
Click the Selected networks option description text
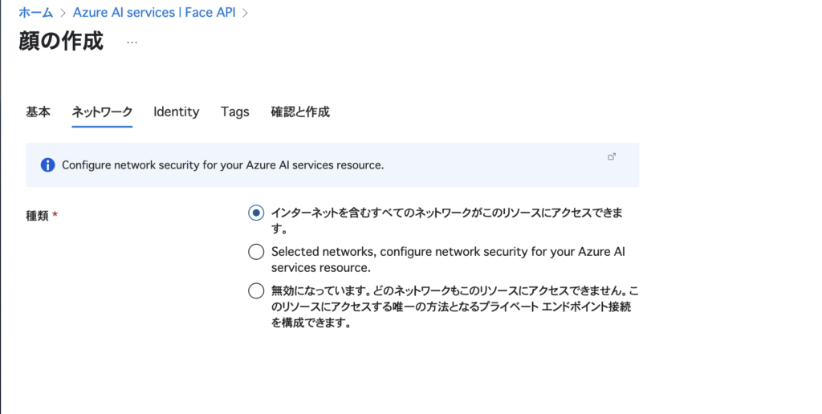click(448, 259)
